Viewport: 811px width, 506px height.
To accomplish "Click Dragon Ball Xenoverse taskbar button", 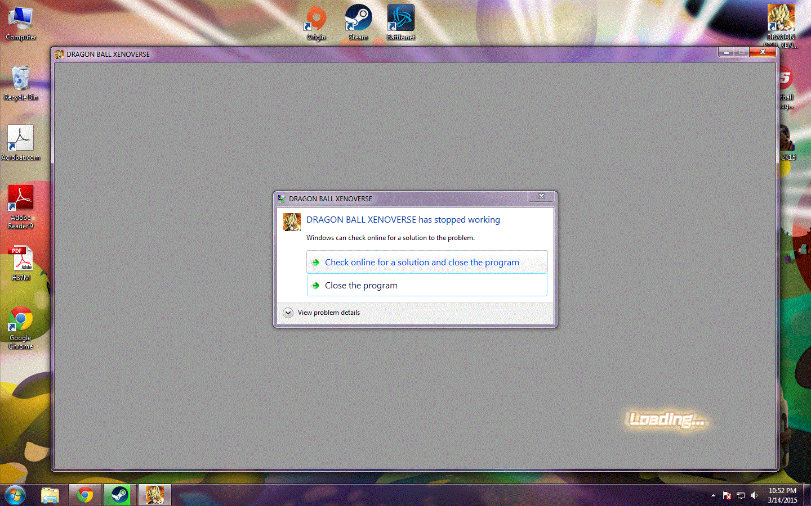I will [154, 495].
